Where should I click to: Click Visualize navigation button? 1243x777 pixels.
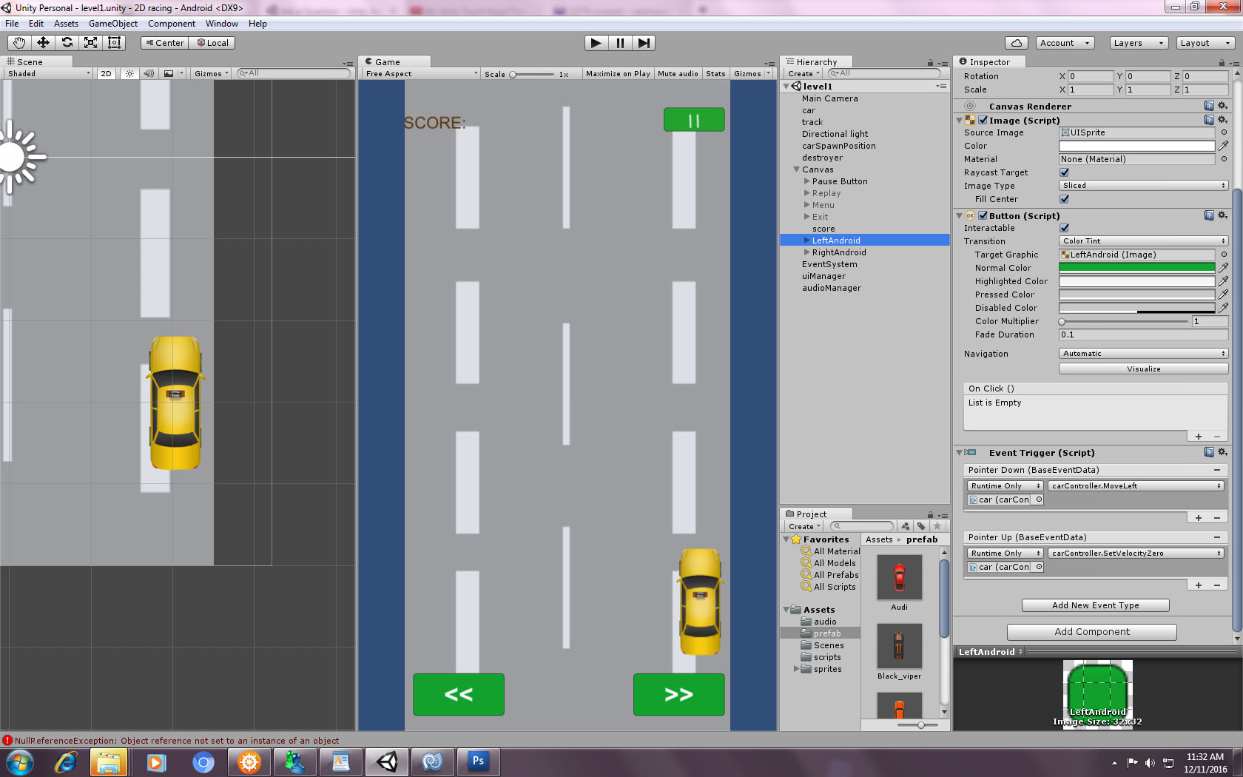pyautogui.click(x=1144, y=369)
